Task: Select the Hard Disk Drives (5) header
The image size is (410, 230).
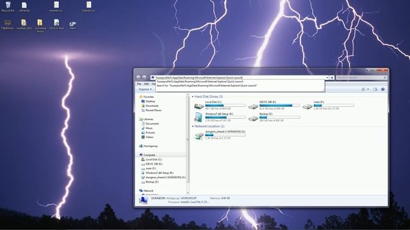Action: (x=209, y=96)
